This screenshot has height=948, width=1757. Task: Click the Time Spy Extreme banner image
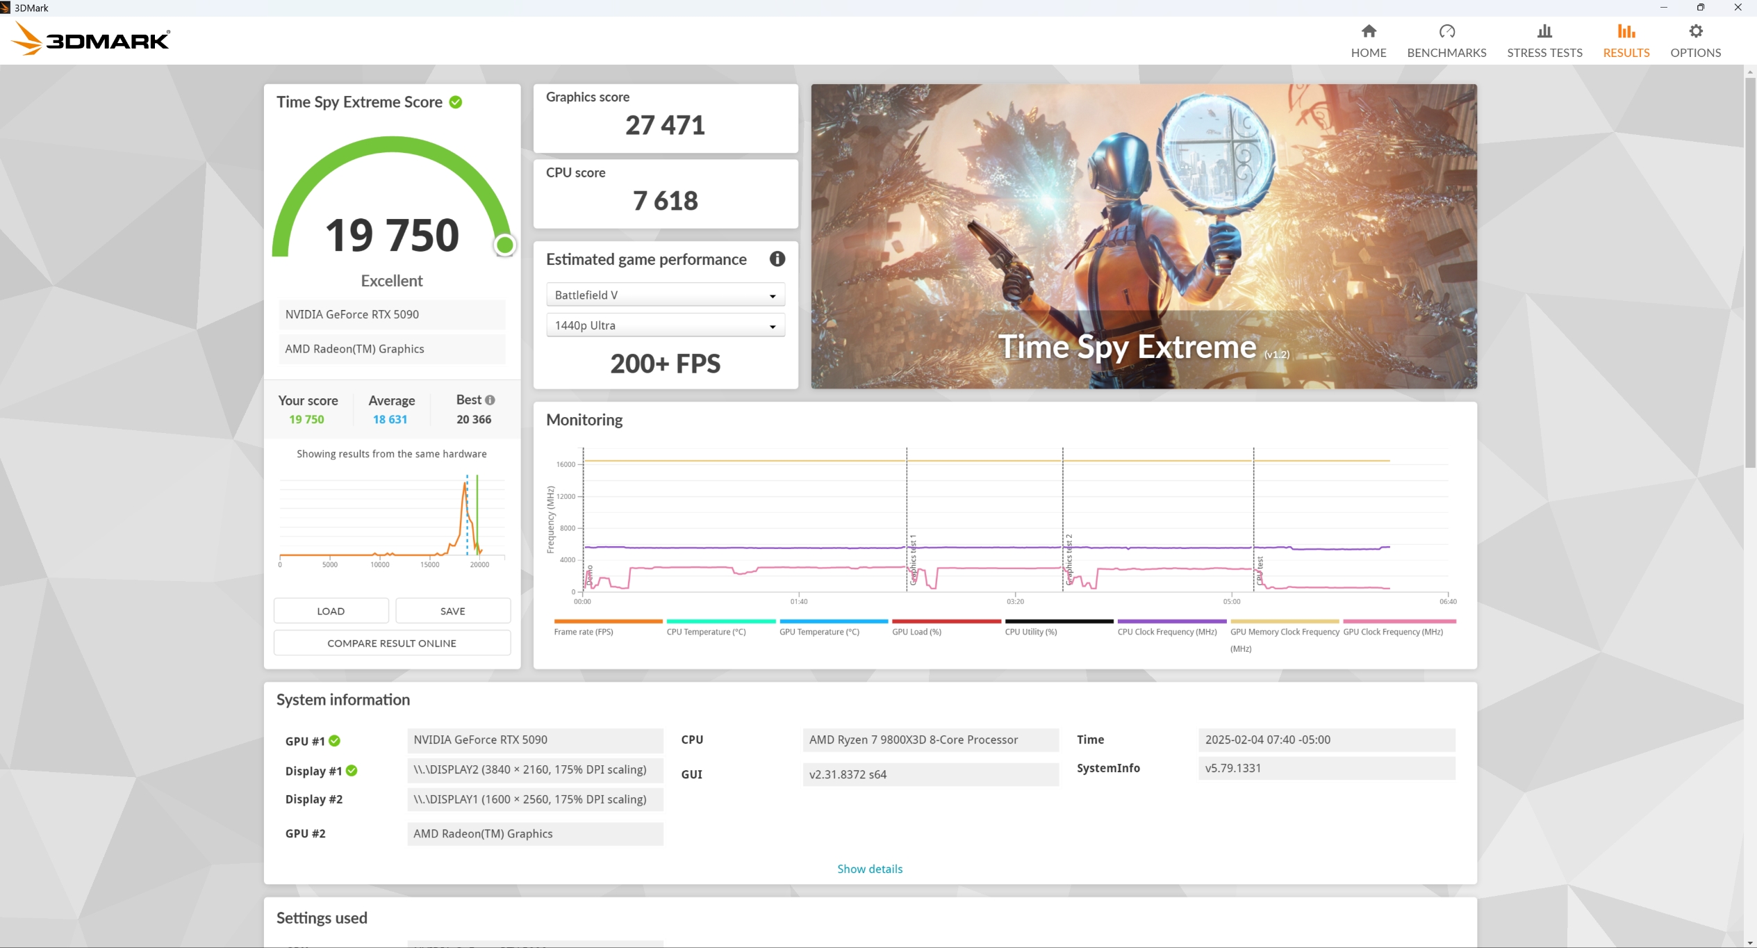click(1144, 236)
